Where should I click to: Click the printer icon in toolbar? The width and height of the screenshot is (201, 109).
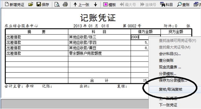coord(65,4)
